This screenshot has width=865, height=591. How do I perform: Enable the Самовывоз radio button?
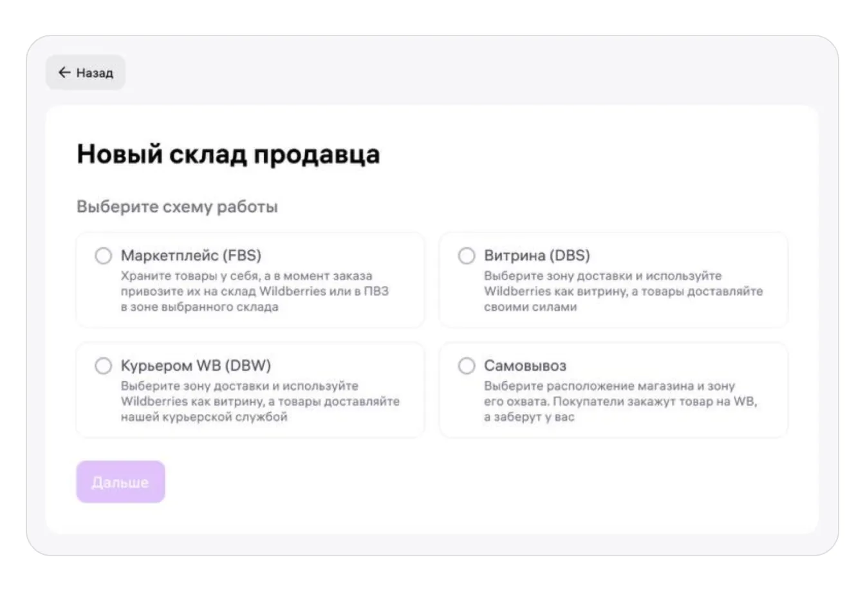(x=466, y=366)
